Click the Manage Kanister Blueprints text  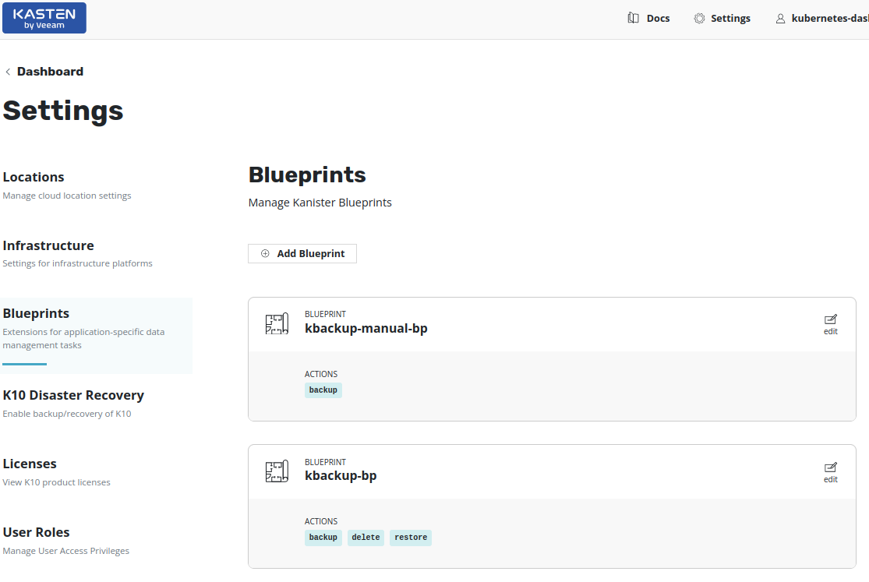click(320, 203)
